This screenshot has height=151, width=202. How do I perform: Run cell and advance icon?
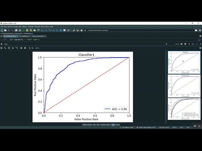[31, 30]
